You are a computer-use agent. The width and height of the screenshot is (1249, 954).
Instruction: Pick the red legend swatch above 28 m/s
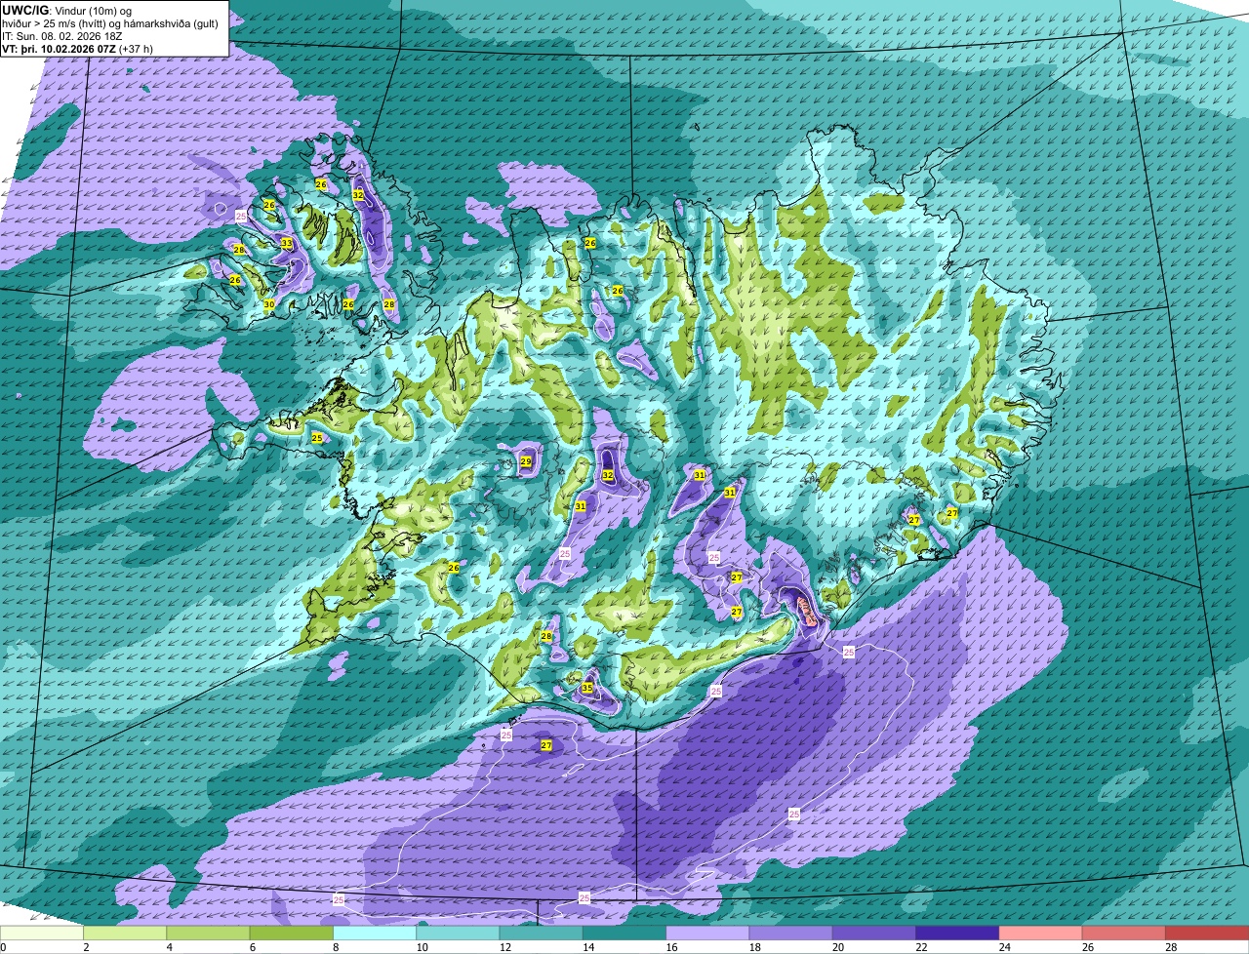tap(1207, 934)
